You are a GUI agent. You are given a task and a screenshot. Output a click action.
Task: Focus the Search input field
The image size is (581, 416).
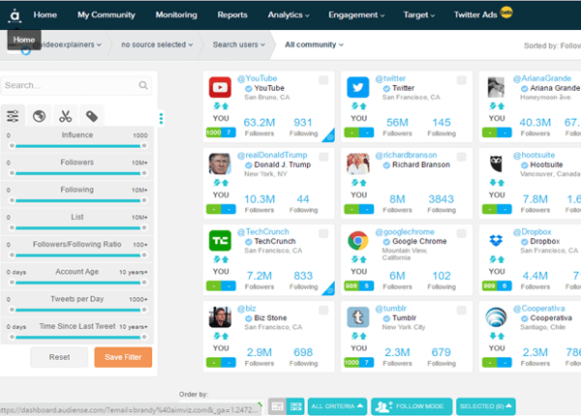tap(76, 85)
